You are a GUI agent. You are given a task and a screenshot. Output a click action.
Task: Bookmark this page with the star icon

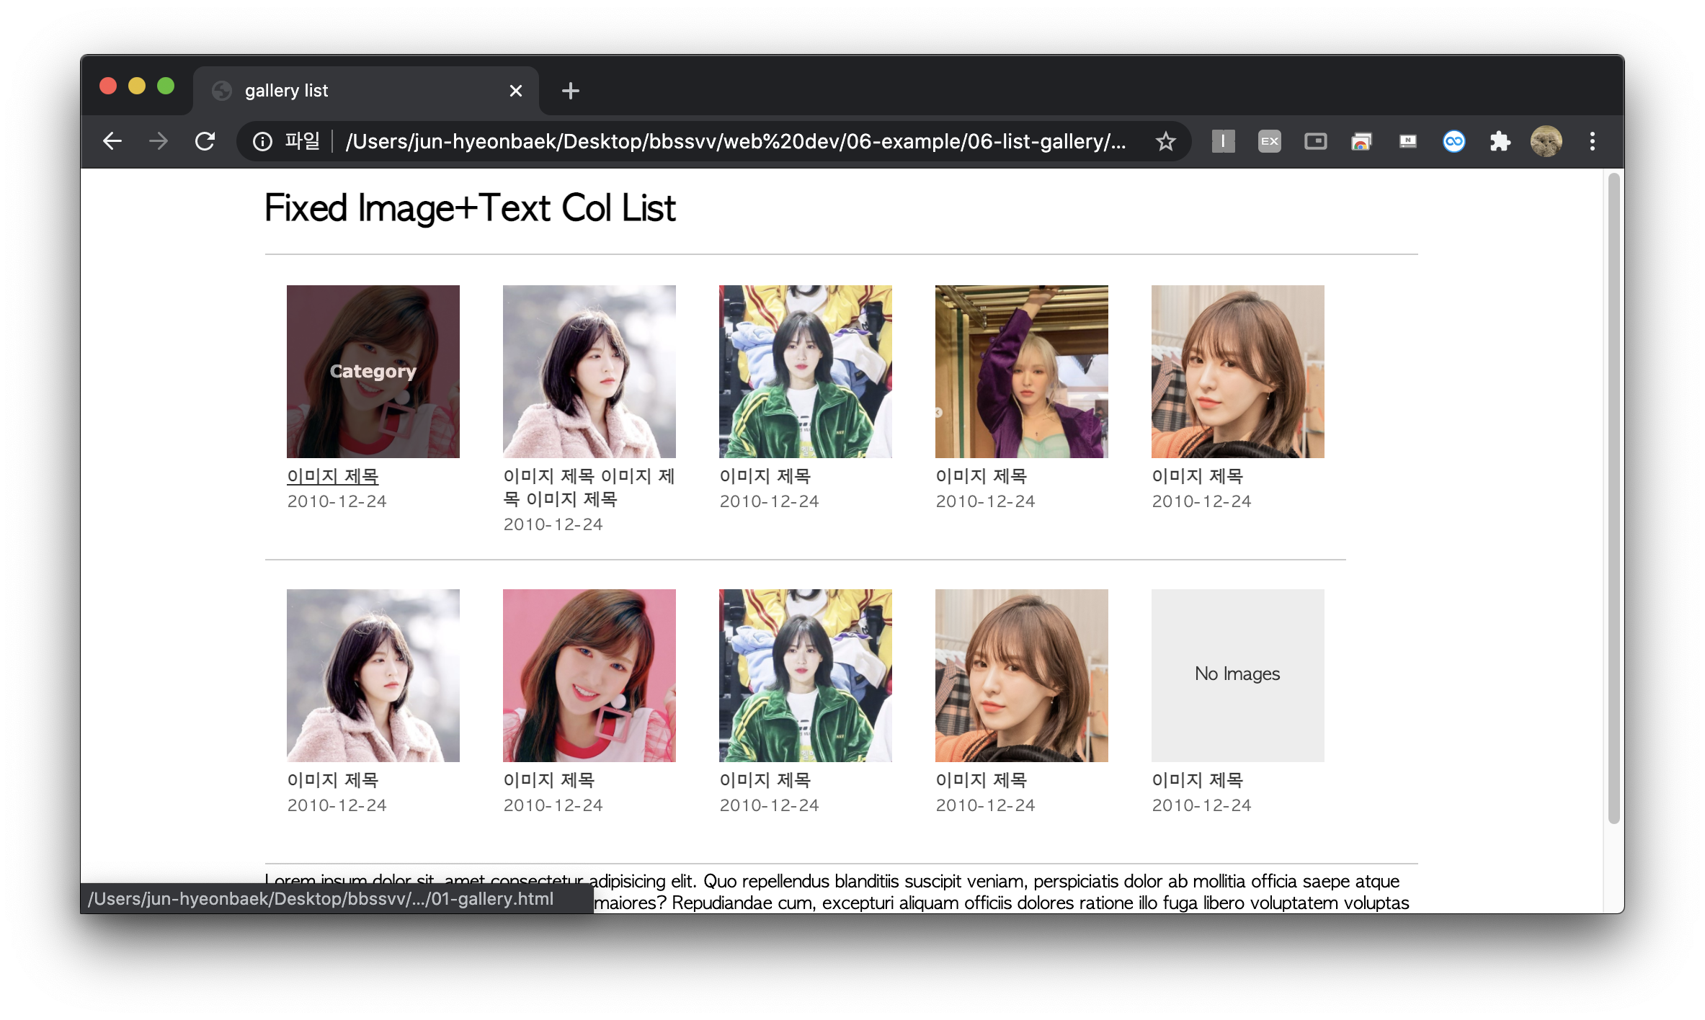pos(1165,141)
